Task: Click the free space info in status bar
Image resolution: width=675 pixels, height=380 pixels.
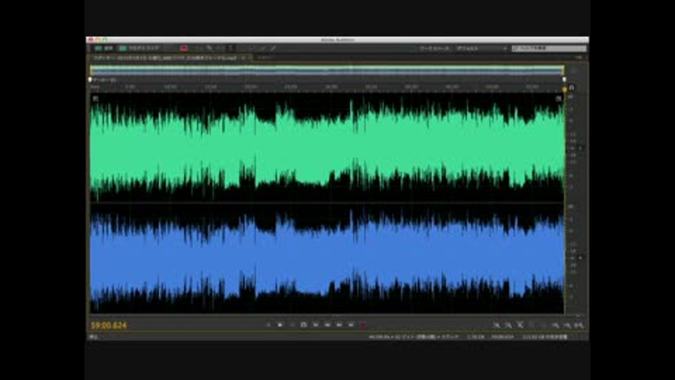Action: pos(545,337)
